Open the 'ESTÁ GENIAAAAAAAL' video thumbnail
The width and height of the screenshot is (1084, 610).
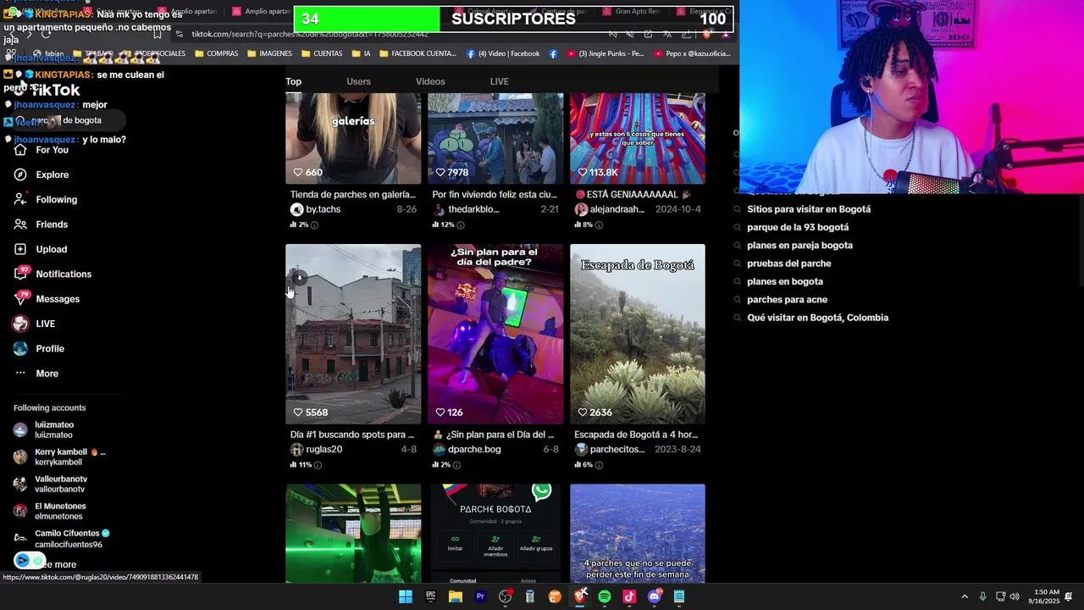tap(638, 138)
